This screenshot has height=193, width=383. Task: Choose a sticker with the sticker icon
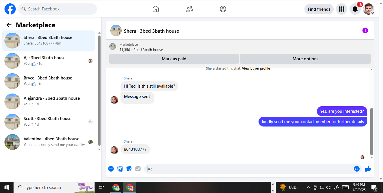pyautogui.click(x=129, y=169)
